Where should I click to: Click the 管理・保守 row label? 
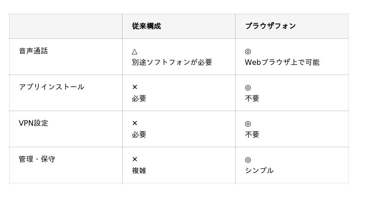coord(37,159)
